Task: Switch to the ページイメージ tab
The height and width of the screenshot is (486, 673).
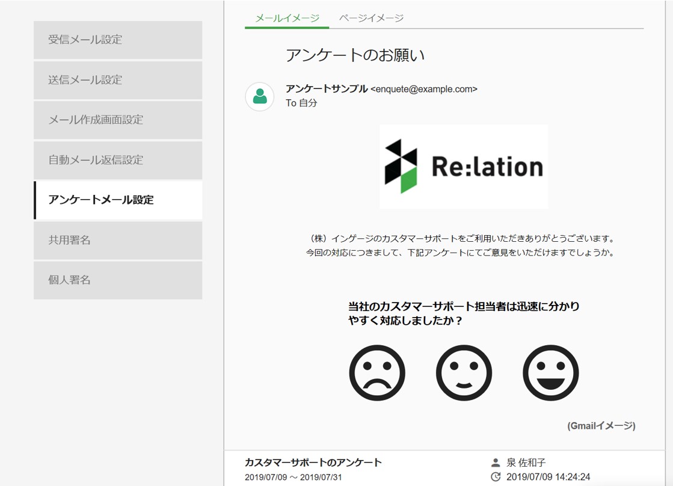Action: [x=371, y=18]
